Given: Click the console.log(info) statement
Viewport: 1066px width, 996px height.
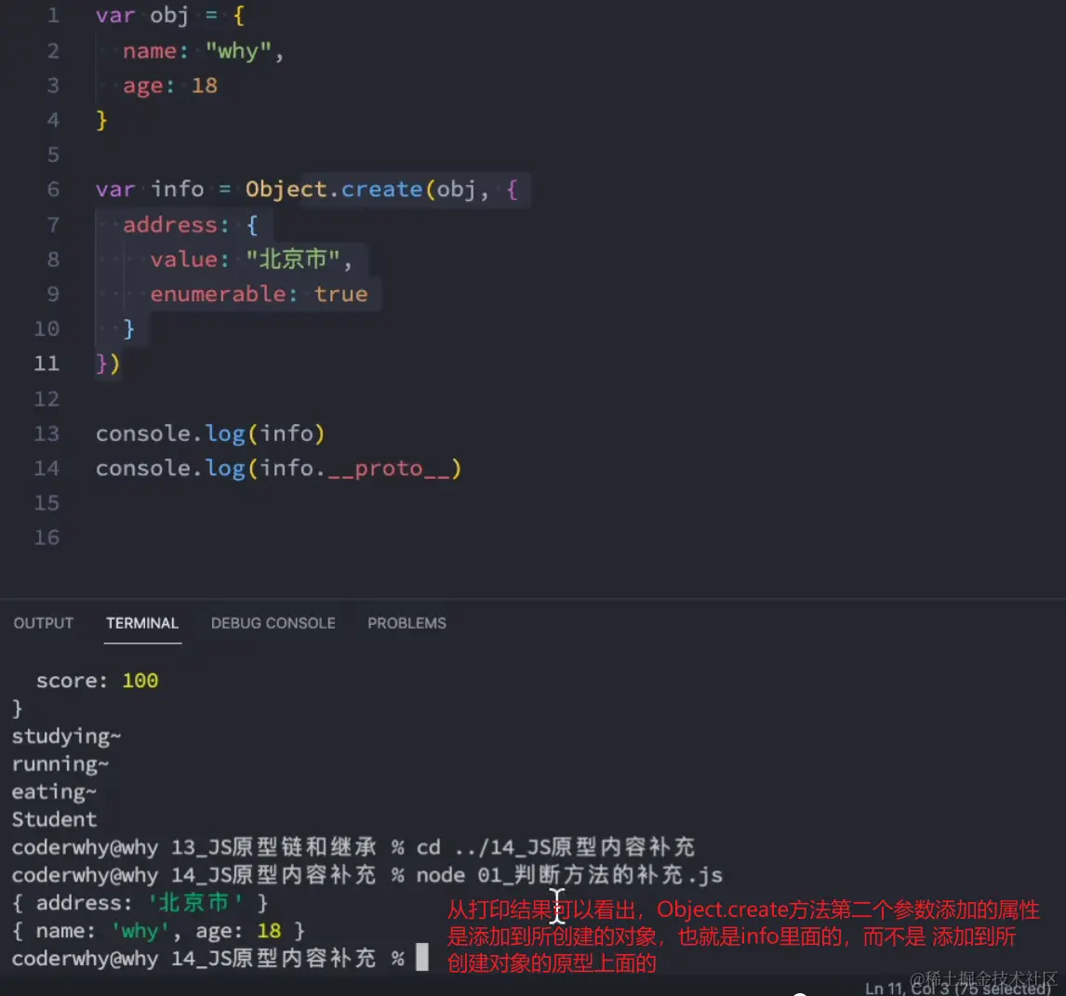Looking at the screenshot, I should [210, 433].
